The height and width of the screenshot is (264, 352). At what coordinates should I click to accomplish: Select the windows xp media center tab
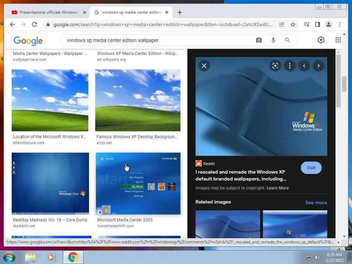pos(132,12)
